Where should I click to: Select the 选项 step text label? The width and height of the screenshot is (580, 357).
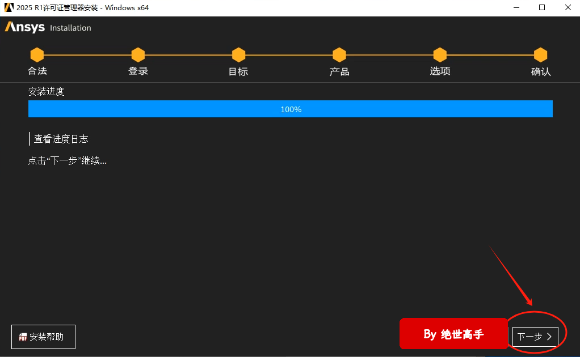pos(440,71)
